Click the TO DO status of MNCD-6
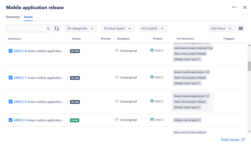The image size is (251, 146). tap(75, 102)
